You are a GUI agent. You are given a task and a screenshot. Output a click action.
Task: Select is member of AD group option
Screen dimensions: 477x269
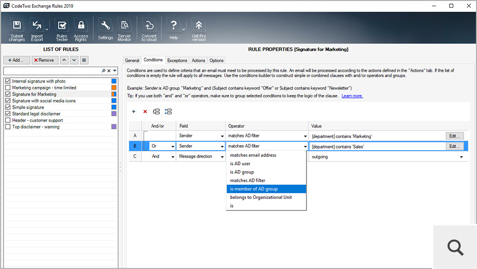[266, 189]
